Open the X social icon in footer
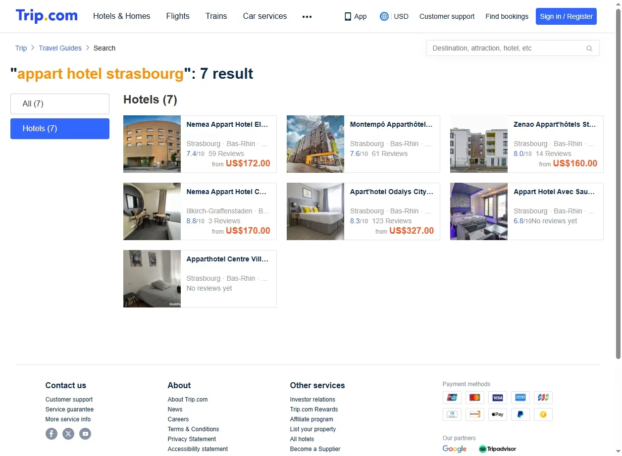Image resolution: width=622 pixels, height=456 pixels. [x=68, y=434]
